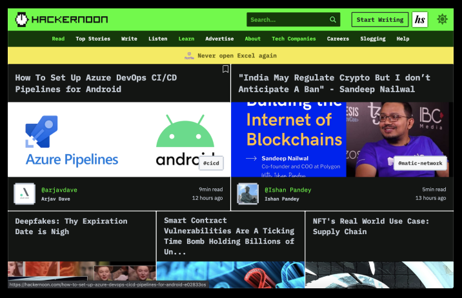This screenshot has width=462, height=298.
Task: Bookmark the Azure DevOps article
Action: [x=225, y=69]
